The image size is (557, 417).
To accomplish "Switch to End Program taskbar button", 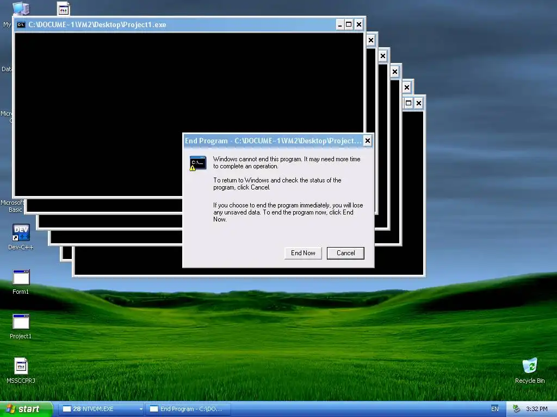I will click(x=189, y=409).
